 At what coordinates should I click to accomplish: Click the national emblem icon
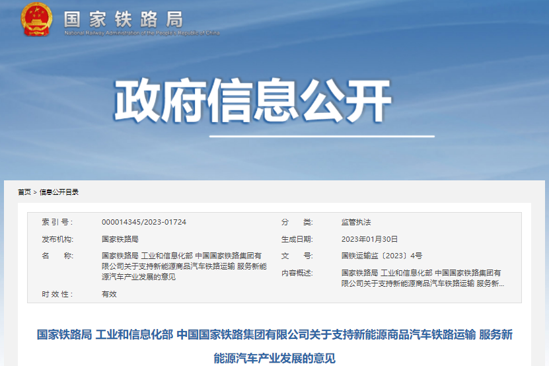coord(37,20)
